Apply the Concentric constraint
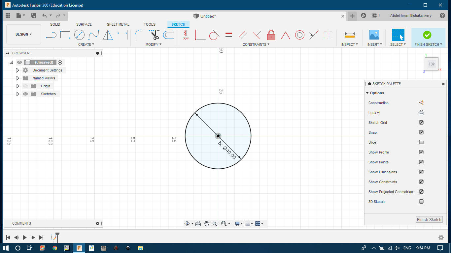451x253 pixels. pos(299,35)
